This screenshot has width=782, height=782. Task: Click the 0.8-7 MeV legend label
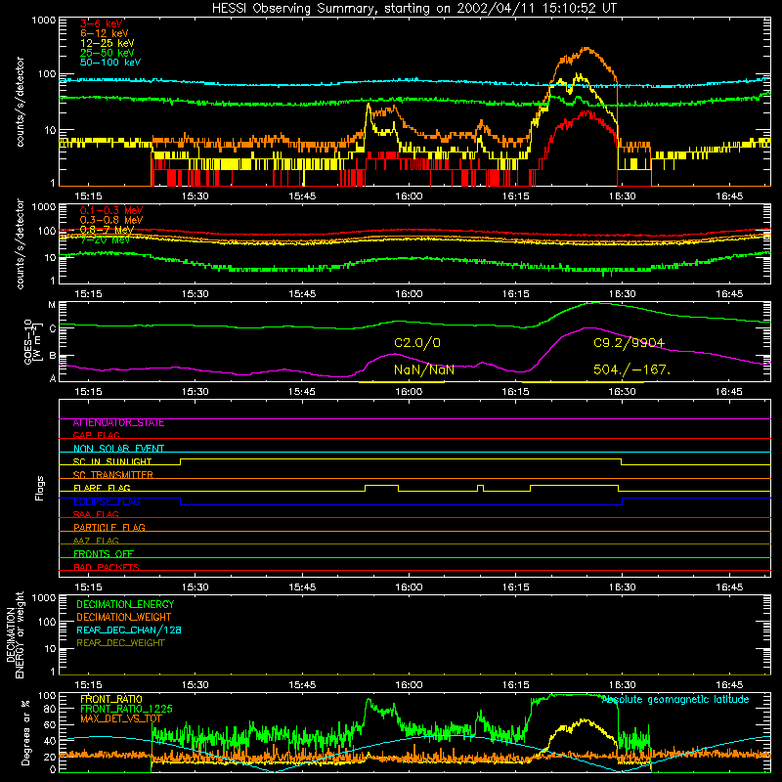(x=107, y=230)
